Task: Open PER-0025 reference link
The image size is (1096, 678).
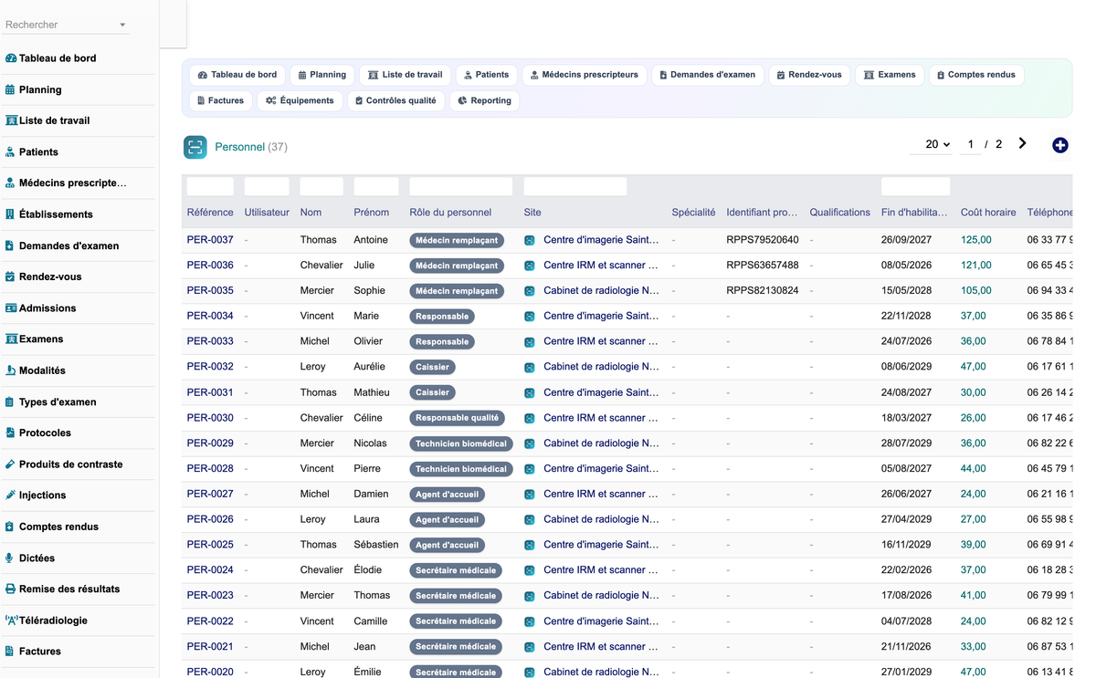Action: click(210, 545)
